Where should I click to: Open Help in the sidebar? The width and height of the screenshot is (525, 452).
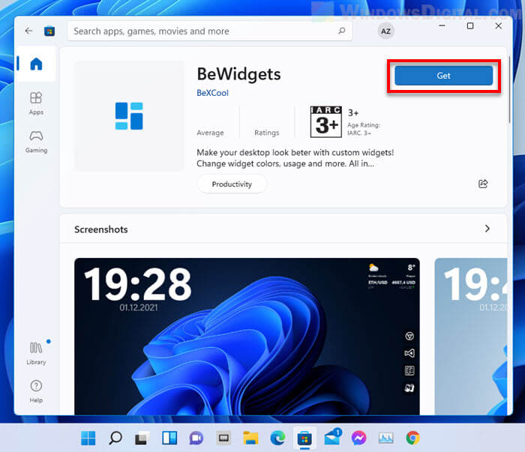click(x=36, y=391)
